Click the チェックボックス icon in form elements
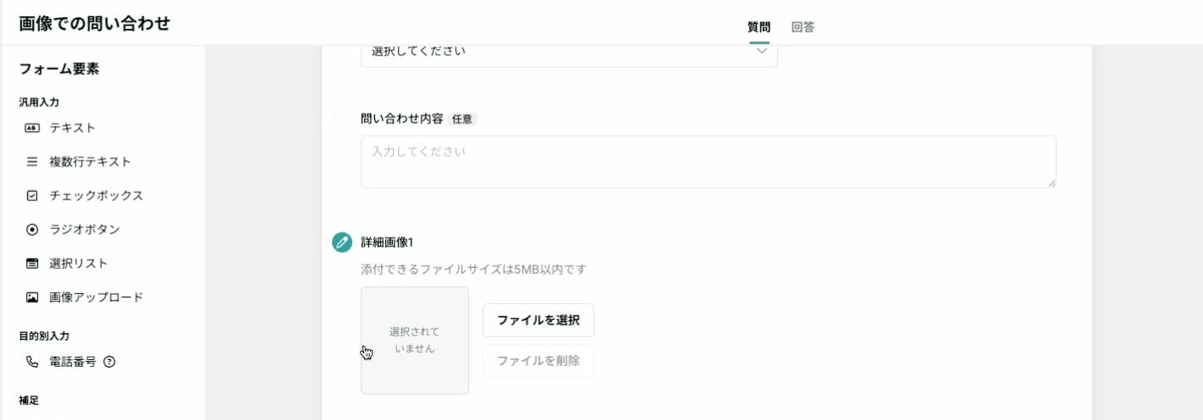Image resolution: width=1203 pixels, height=420 pixels. (32, 195)
